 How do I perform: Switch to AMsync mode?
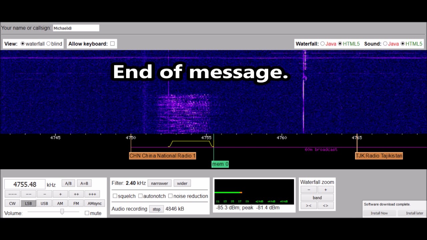click(x=95, y=203)
